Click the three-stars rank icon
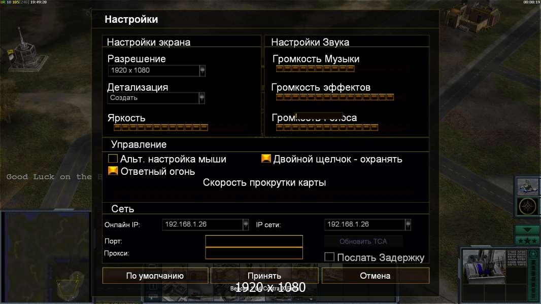The image size is (541, 304). point(527,240)
